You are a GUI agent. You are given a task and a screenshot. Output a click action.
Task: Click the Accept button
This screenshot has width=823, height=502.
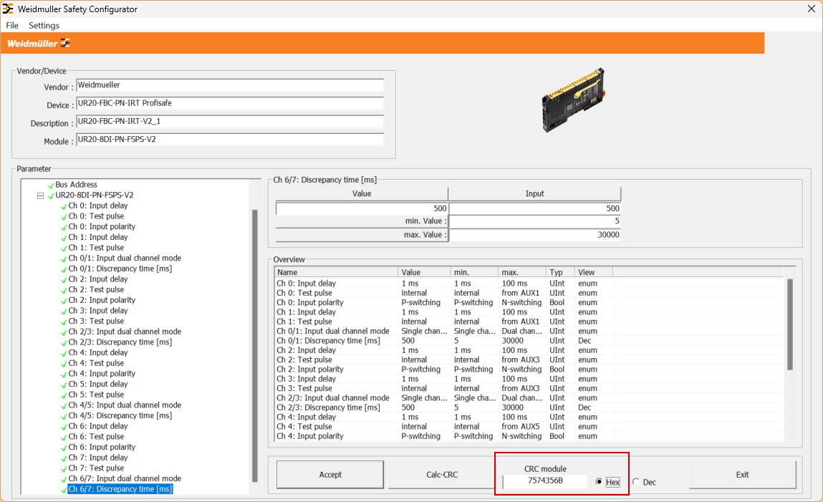(330, 475)
